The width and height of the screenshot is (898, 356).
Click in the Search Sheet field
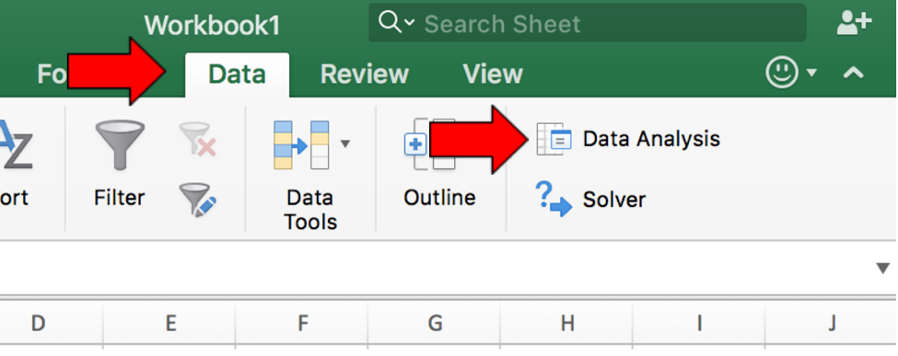pyautogui.click(x=587, y=23)
